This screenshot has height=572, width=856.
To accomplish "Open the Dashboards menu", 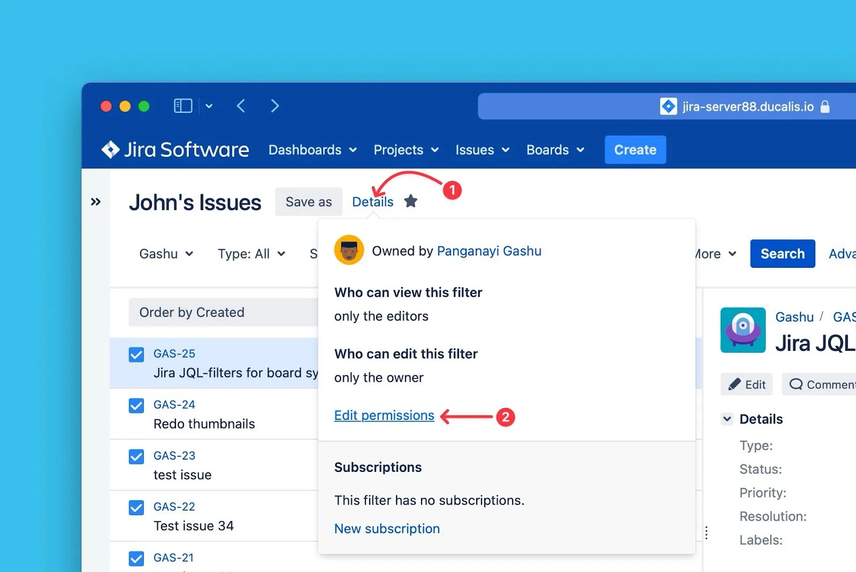I will 312,150.
